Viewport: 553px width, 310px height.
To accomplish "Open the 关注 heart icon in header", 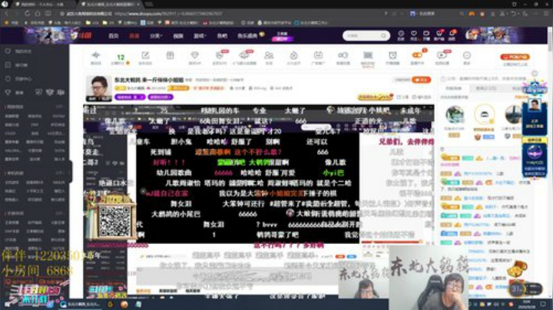I will pyautogui.click(x=414, y=35).
